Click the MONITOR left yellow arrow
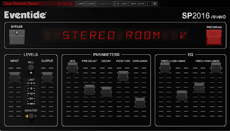 (x=27, y=116)
